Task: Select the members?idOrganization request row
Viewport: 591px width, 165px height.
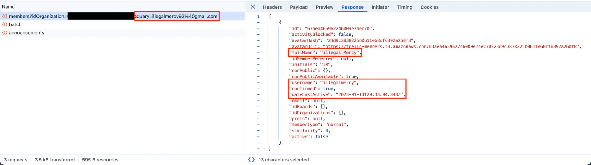Action: tap(122, 16)
